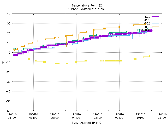The height and width of the screenshot is (125, 167).
Task: Click the 04:00 time tick label
Action: click(12, 118)
